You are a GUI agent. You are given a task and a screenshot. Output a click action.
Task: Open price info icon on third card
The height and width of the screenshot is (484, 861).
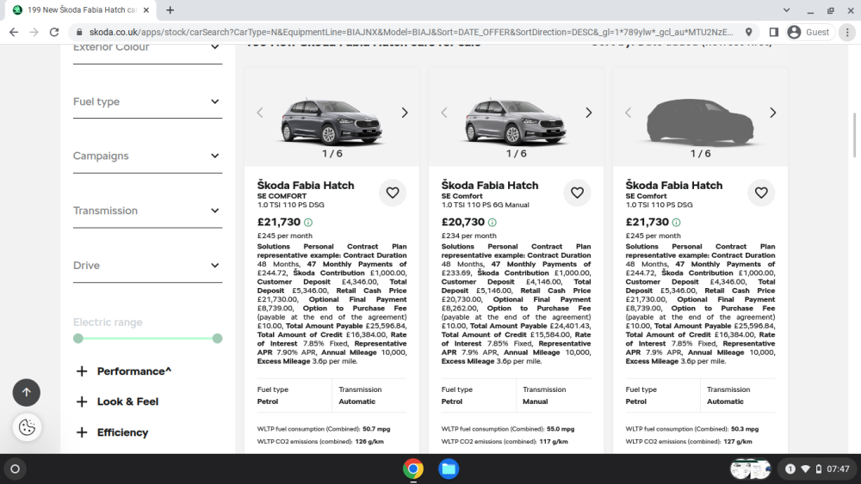[x=676, y=223]
